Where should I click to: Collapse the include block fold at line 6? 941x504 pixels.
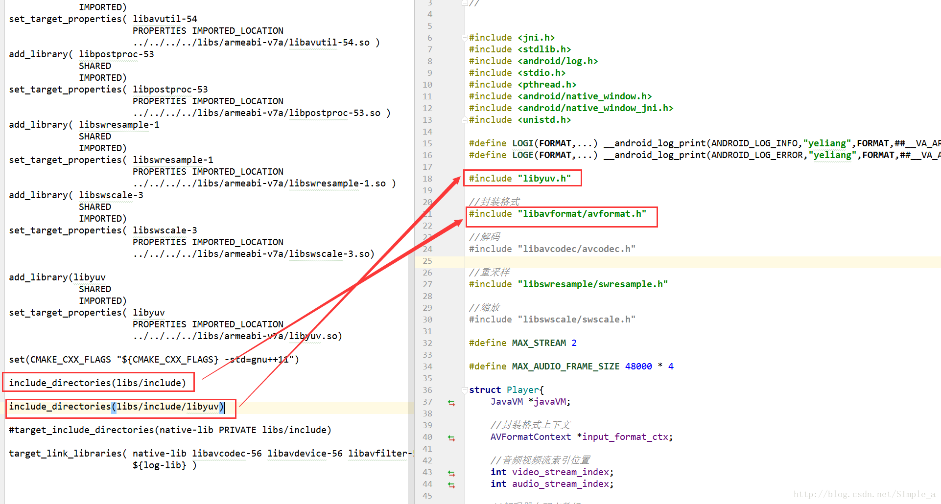465,38
